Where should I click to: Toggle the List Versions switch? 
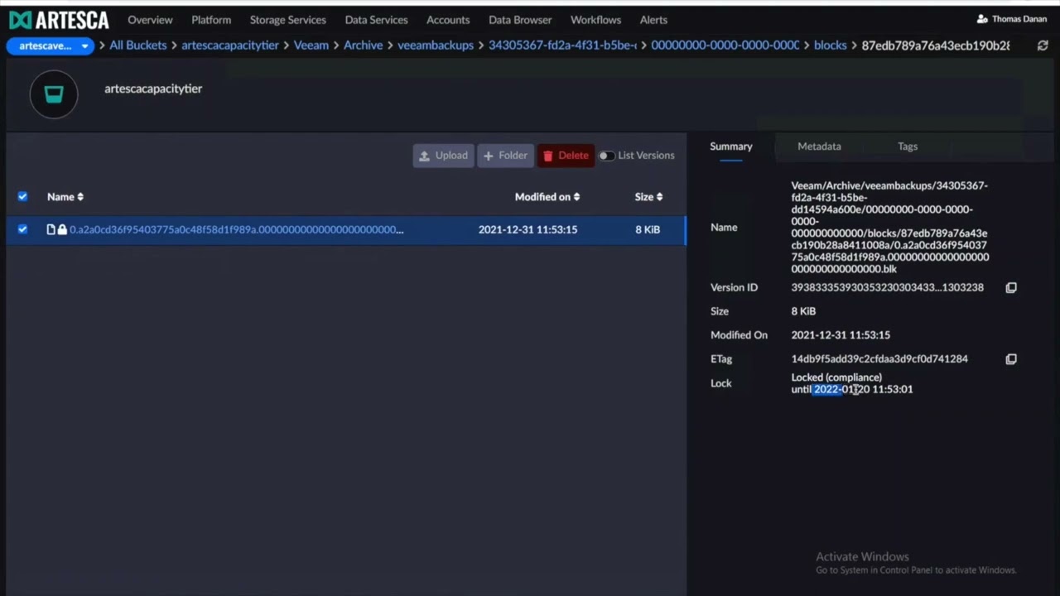point(607,156)
